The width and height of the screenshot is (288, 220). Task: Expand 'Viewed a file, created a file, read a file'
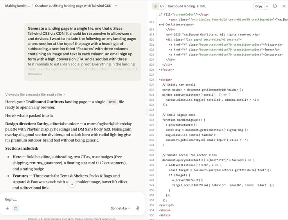(x=35, y=95)
